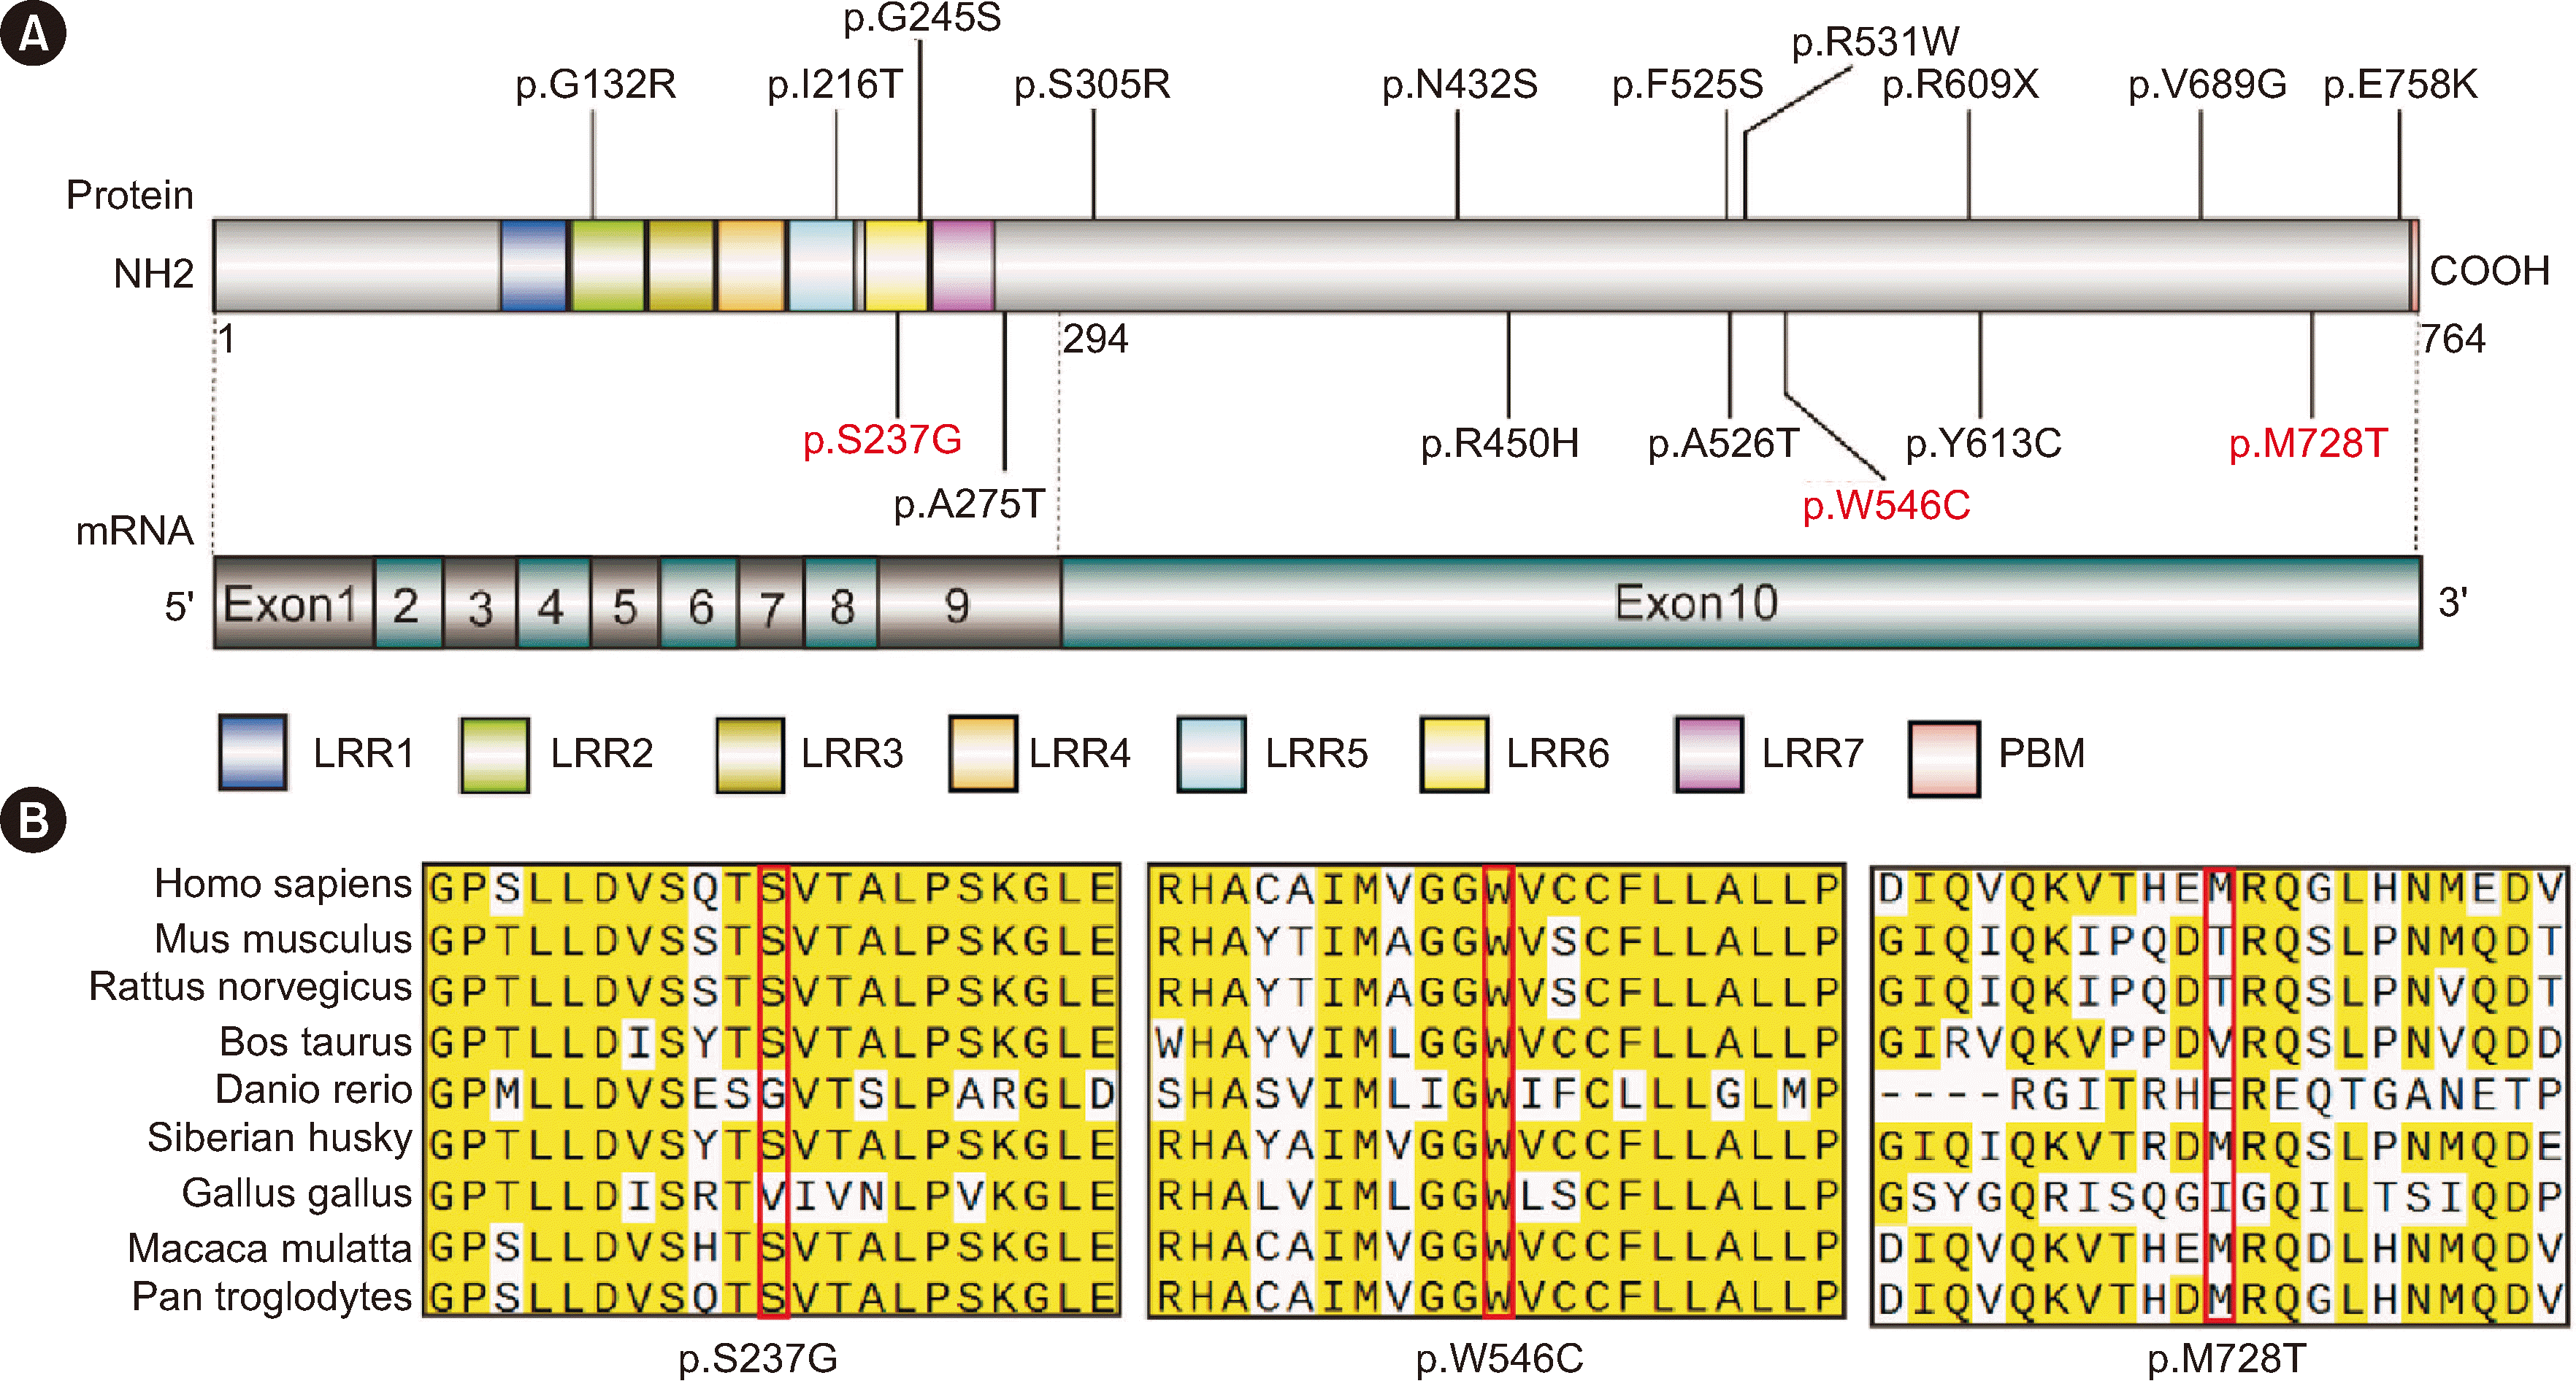The height and width of the screenshot is (1389, 2576).
Task: Click the blue LRR1 domain in protein bar
Action: tap(533, 265)
